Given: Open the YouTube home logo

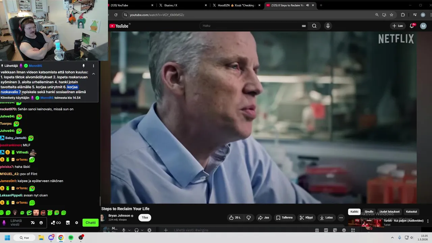Looking at the screenshot, I should tap(119, 26).
